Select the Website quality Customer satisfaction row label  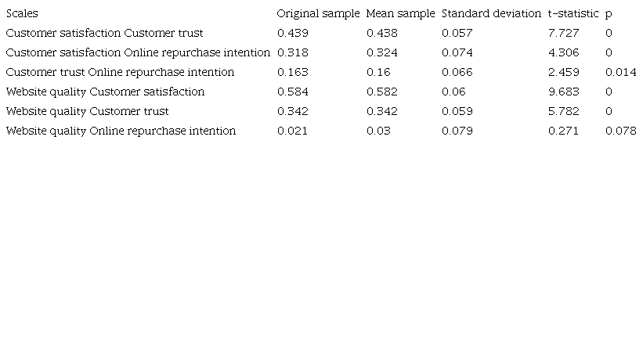[x=105, y=92]
